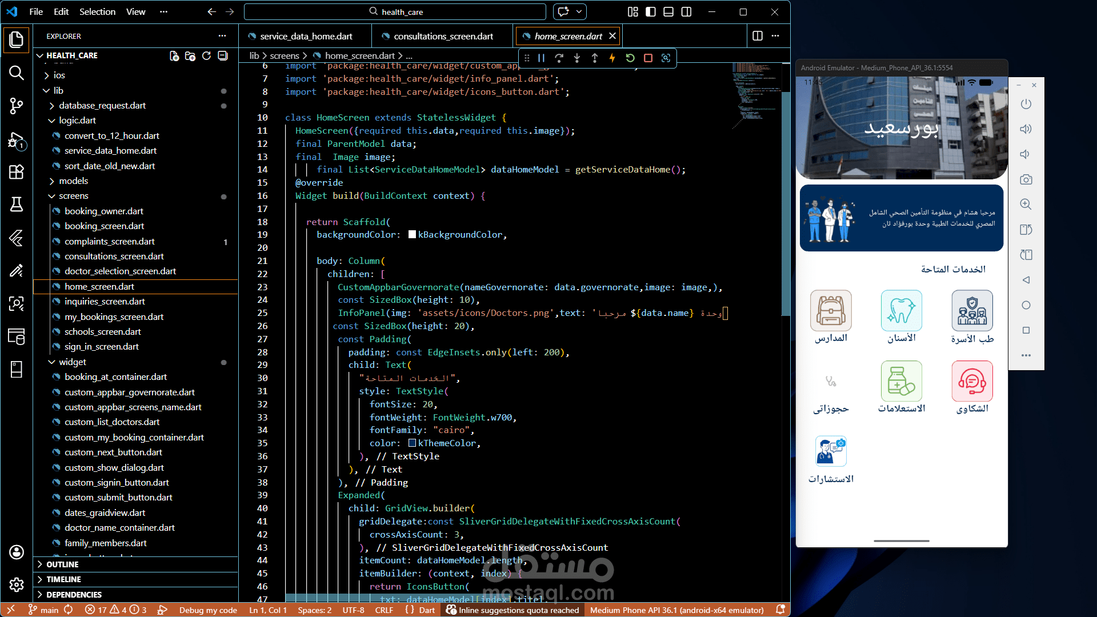Pause the debugger
Viewport: 1097px width, 617px height.
[x=541, y=58]
